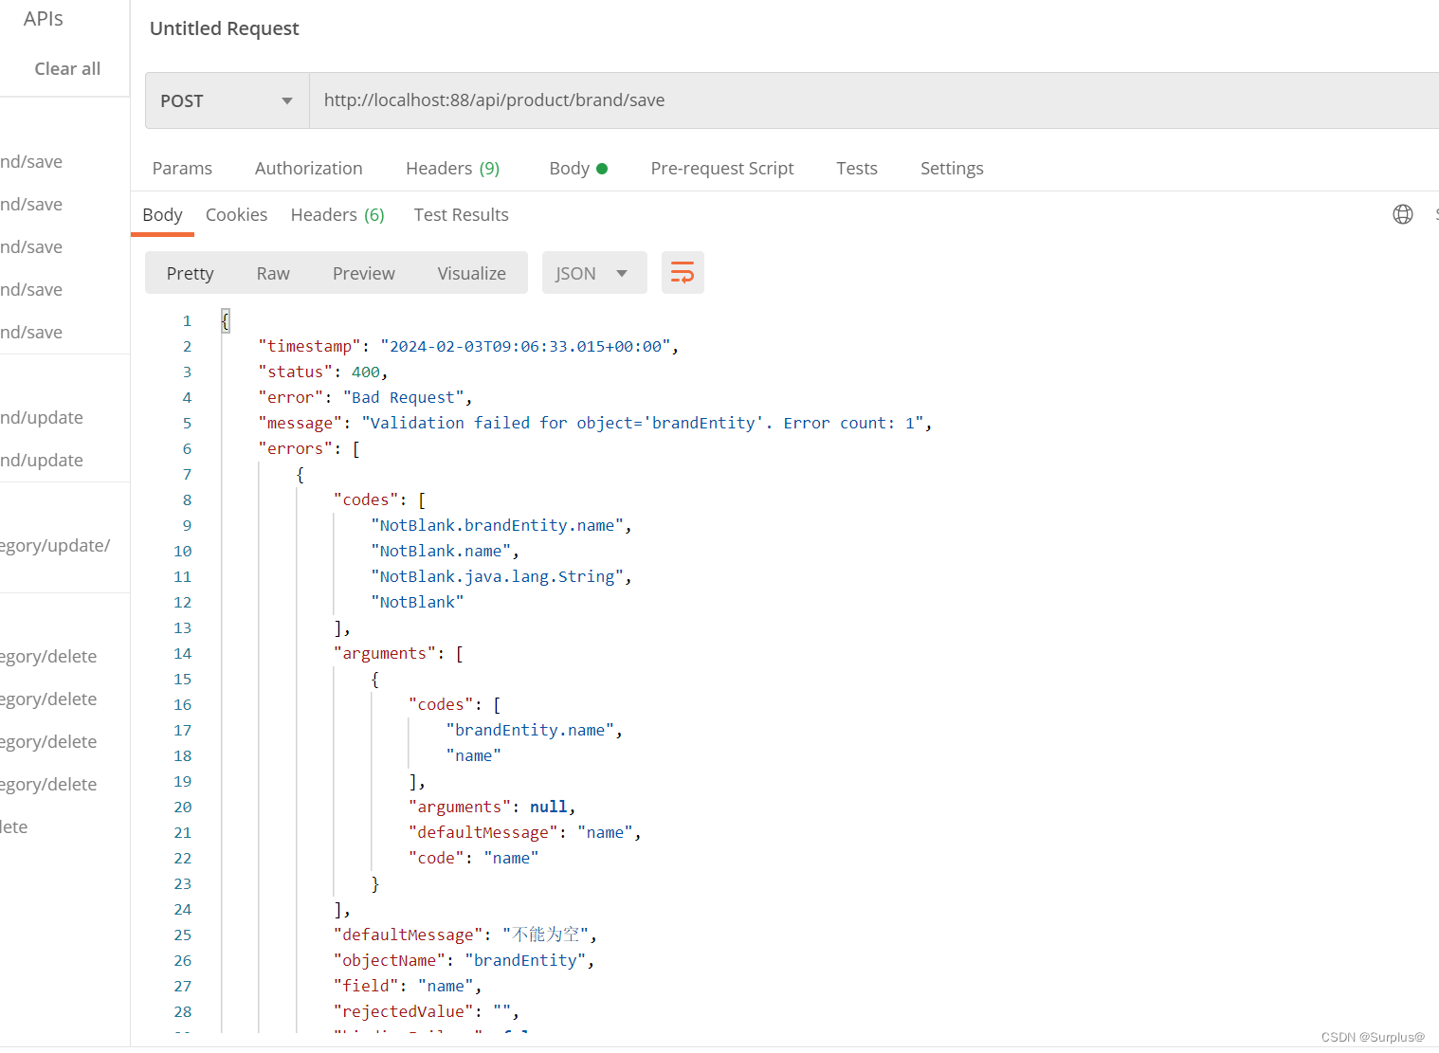The height and width of the screenshot is (1053, 1439).
Task: Open the lete history entry
Action: [14, 826]
